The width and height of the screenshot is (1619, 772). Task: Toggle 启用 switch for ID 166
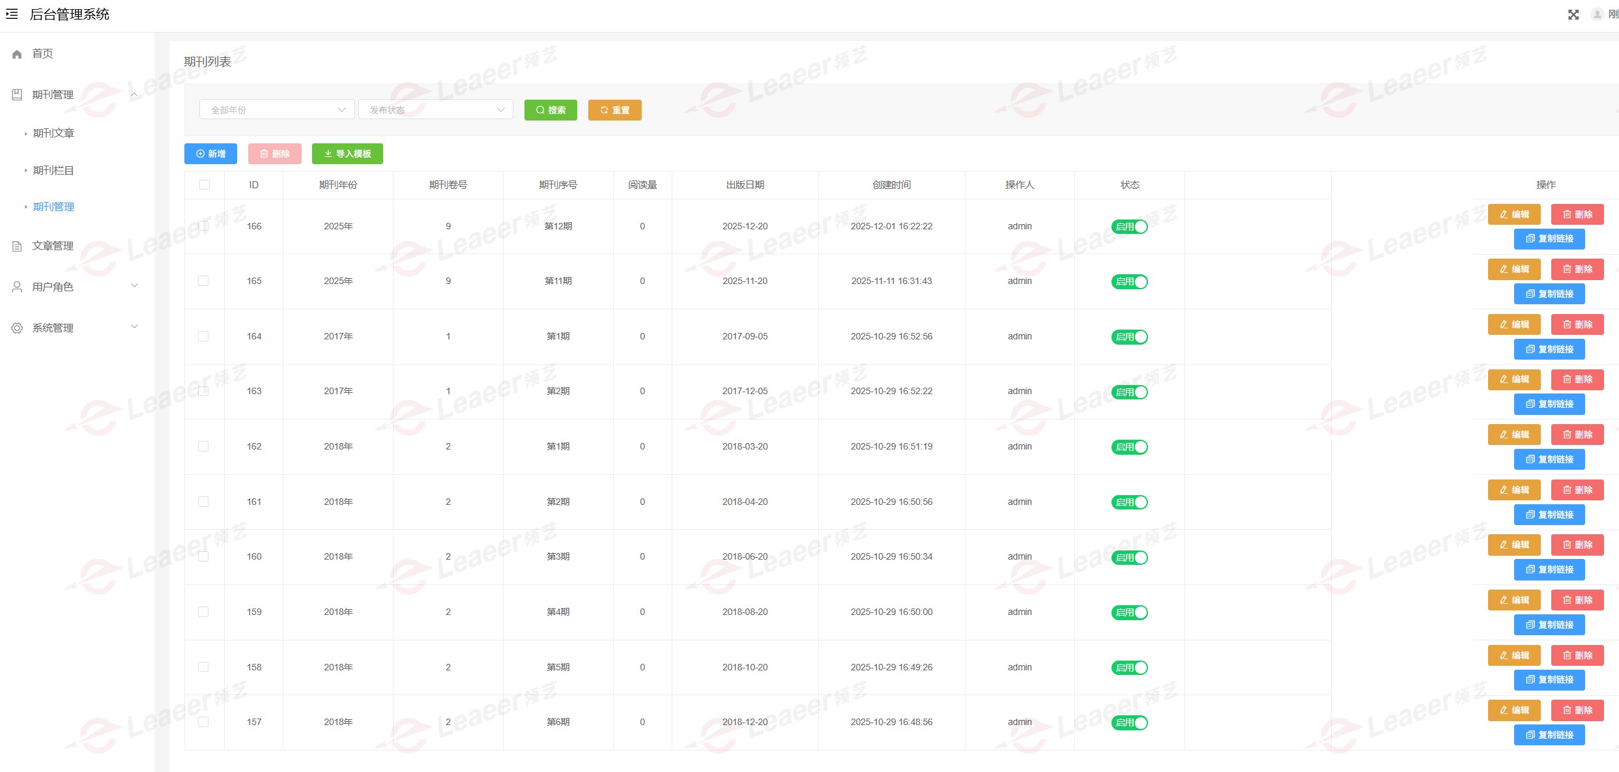click(x=1129, y=227)
